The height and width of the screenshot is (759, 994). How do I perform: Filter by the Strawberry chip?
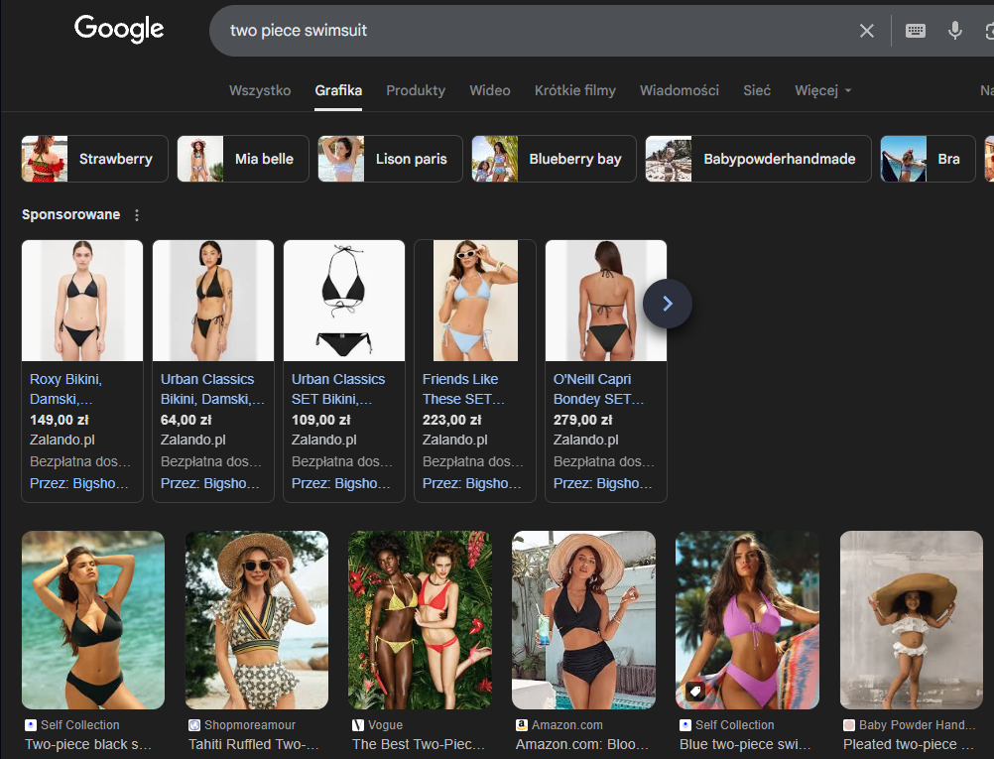coord(95,159)
